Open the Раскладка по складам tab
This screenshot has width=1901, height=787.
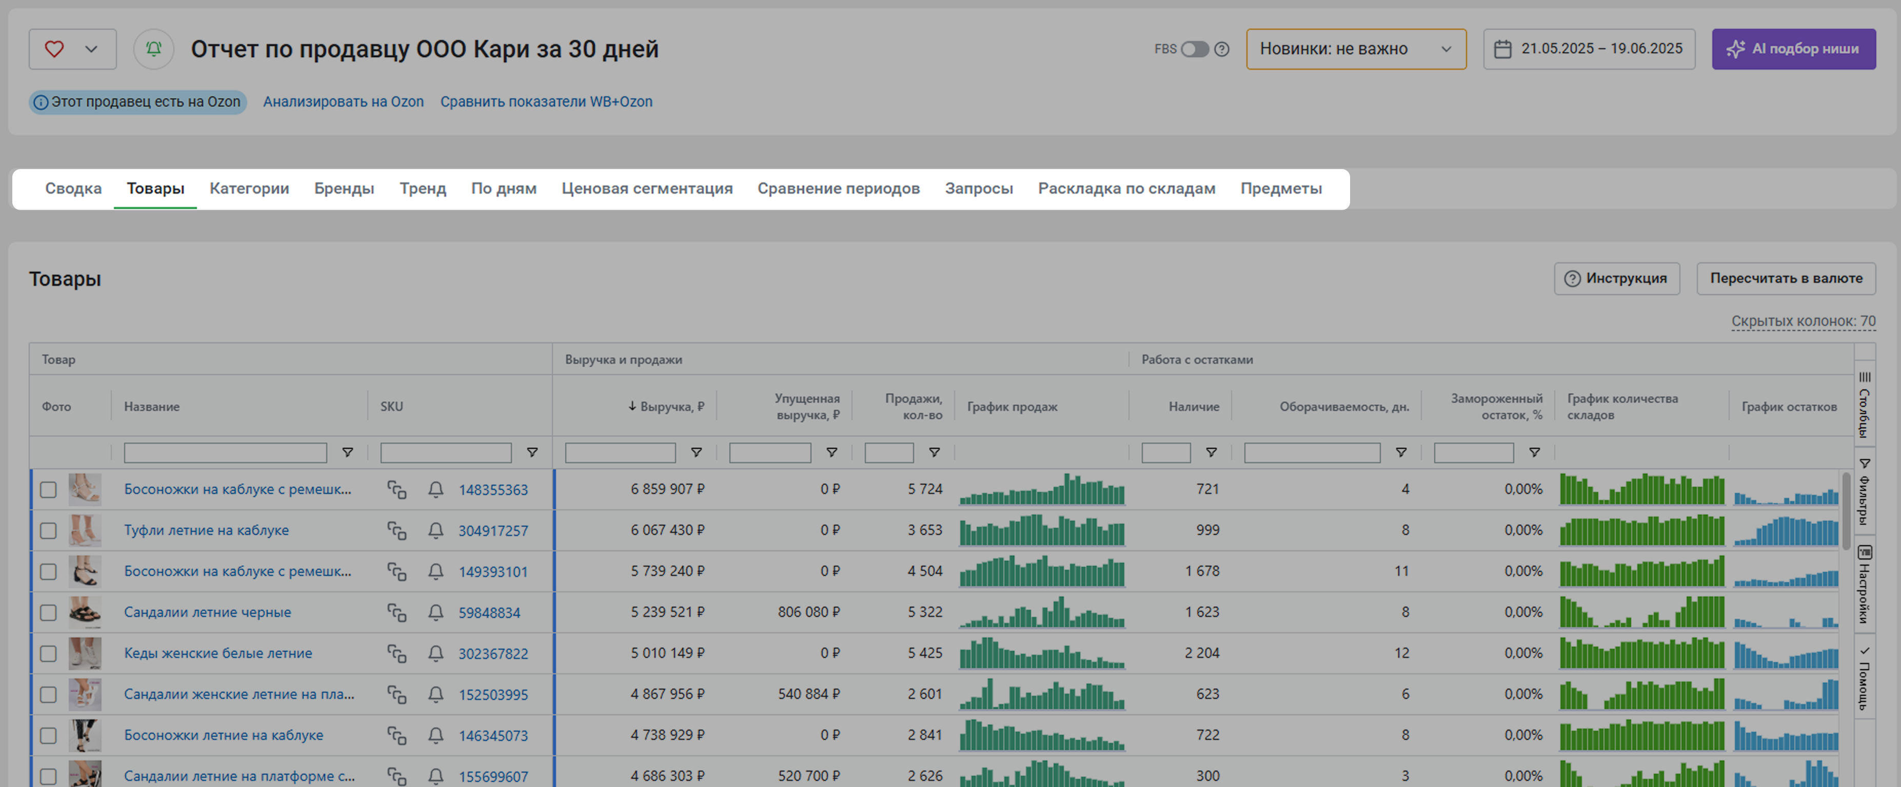1126,189
